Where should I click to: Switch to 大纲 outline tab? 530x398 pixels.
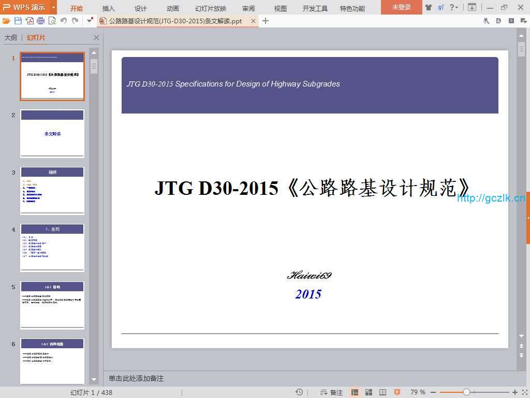coord(11,38)
